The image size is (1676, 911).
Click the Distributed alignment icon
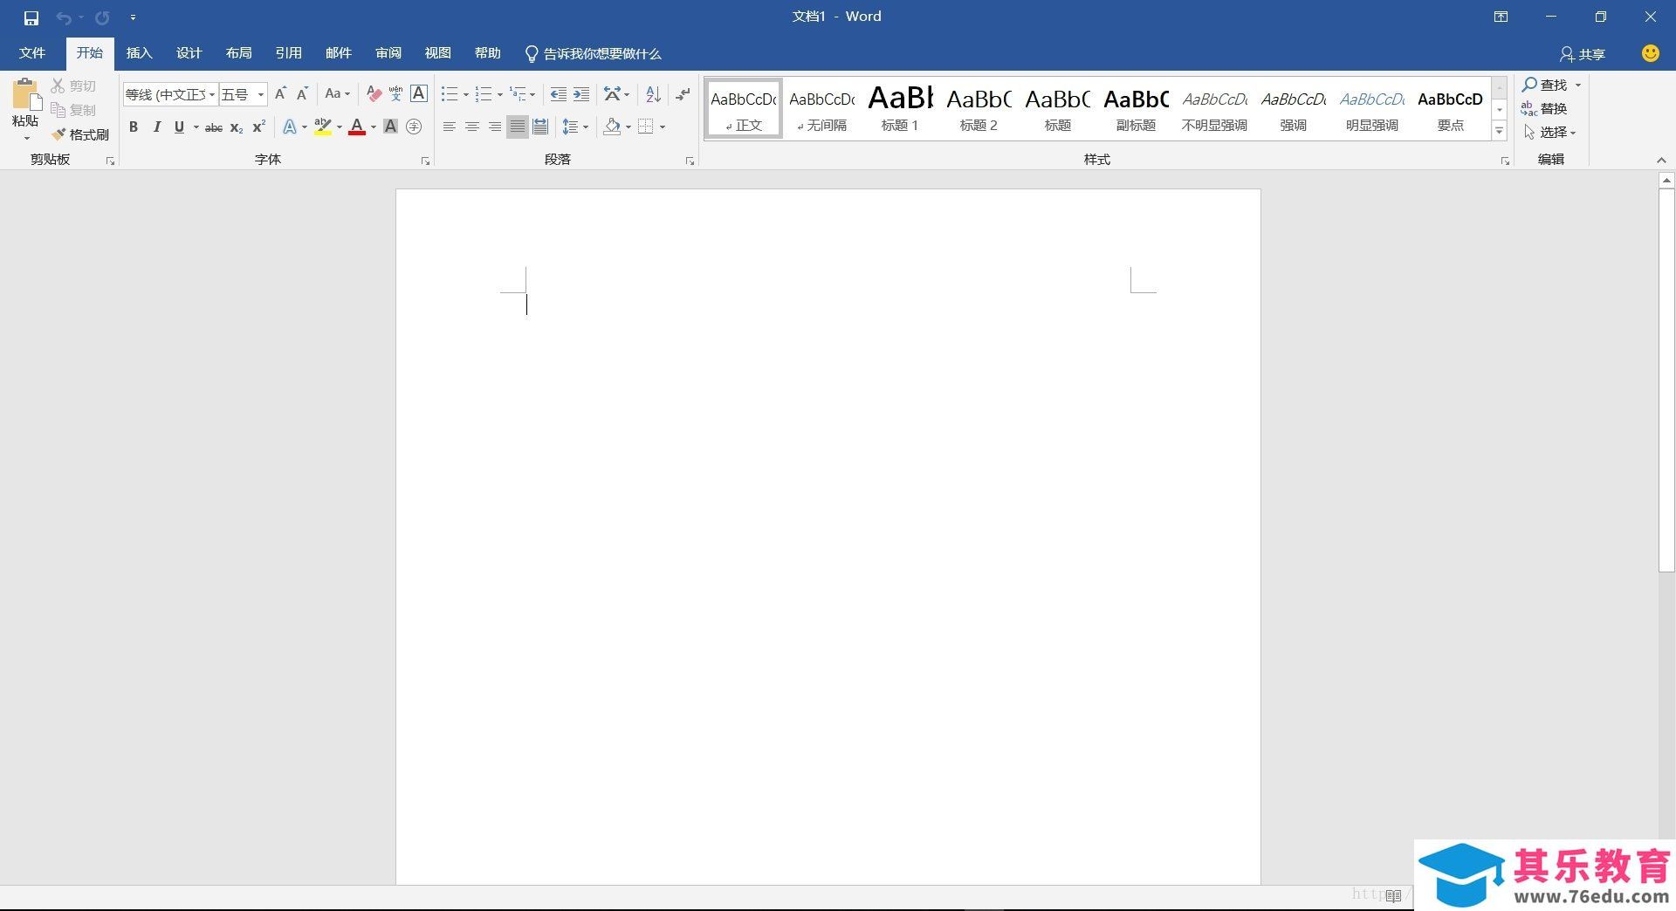(x=540, y=127)
